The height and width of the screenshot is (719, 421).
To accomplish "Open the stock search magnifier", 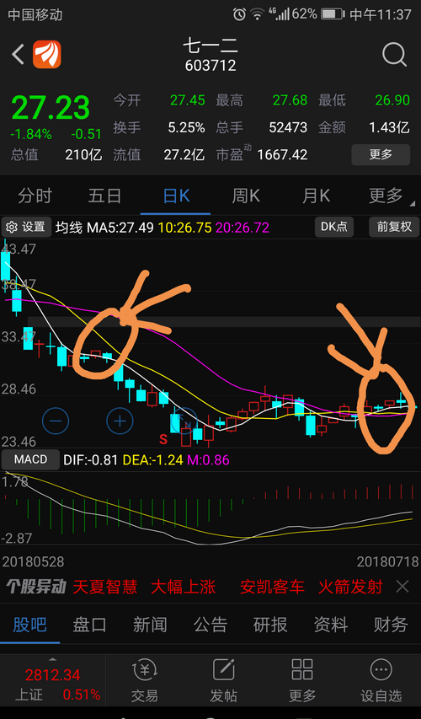I will (394, 55).
